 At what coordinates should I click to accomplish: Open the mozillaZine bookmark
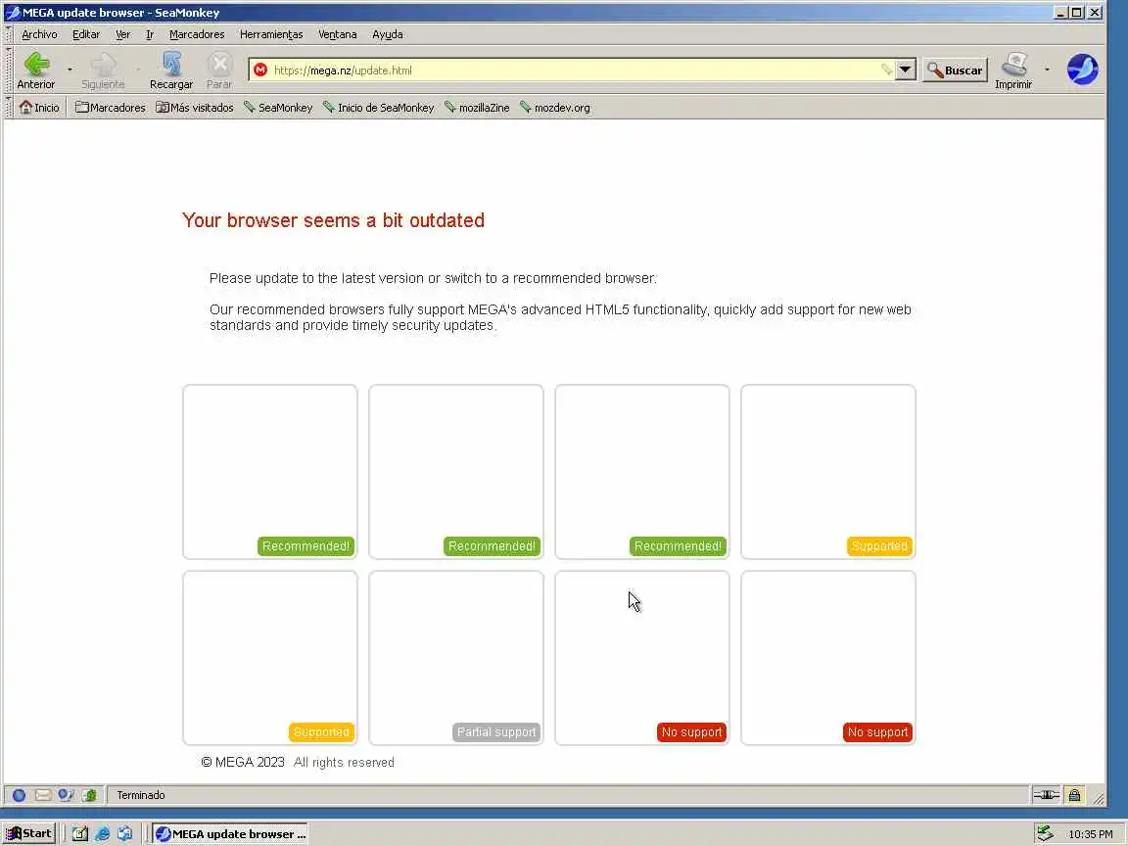pyautogui.click(x=477, y=107)
